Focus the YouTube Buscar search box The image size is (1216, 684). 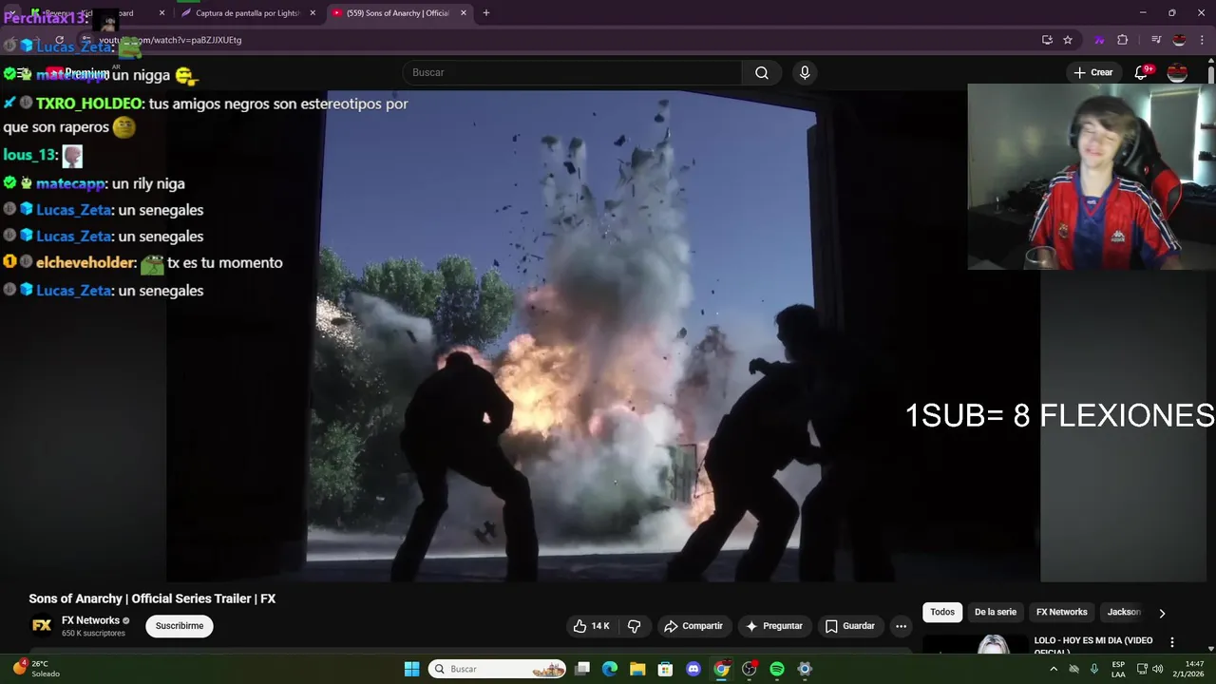click(572, 72)
